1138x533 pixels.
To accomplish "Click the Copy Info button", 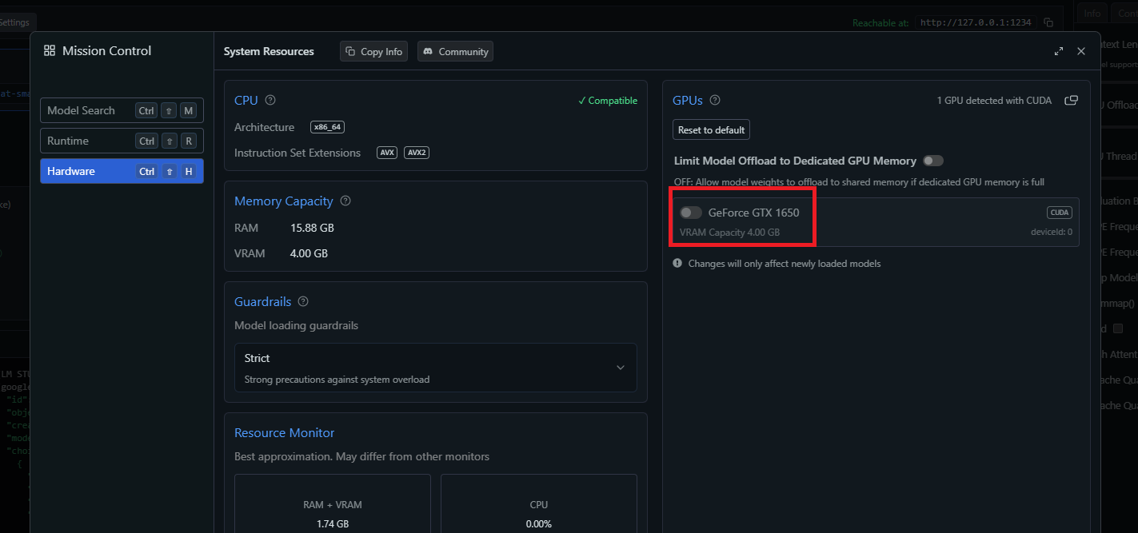I will coord(373,51).
